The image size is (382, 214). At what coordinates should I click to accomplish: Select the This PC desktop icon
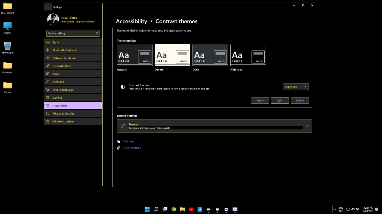(7, 28)
